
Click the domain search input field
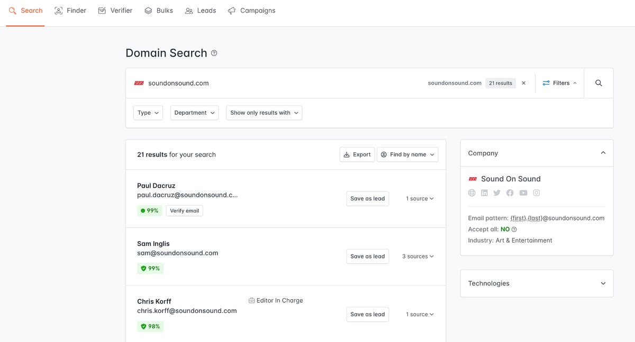[x=275, y=83]
